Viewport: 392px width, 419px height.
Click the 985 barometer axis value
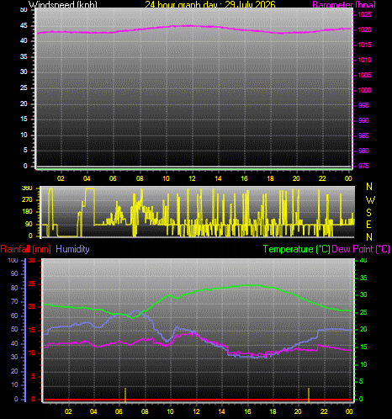(363, 135)
